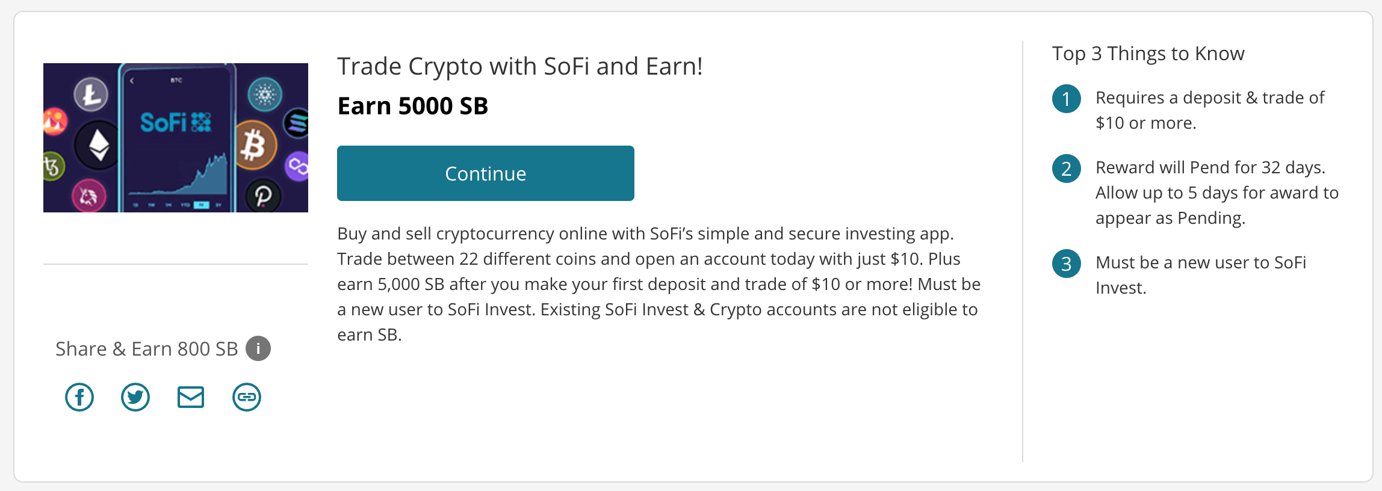Click the Twitter bird icon
1382x491 pixels.
click(x=135, y=397)
